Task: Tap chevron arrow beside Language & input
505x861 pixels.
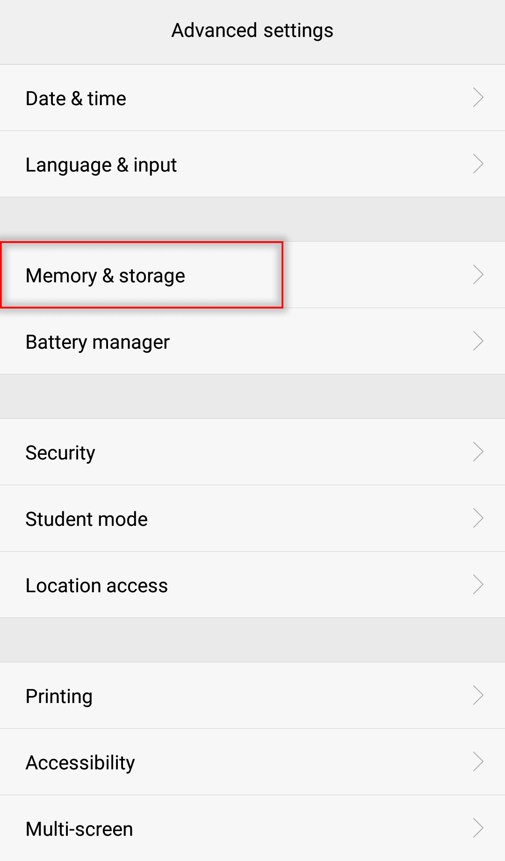Action: (478, 164)
